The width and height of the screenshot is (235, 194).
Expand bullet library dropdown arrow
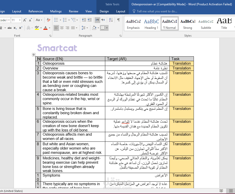coord(60,20)
